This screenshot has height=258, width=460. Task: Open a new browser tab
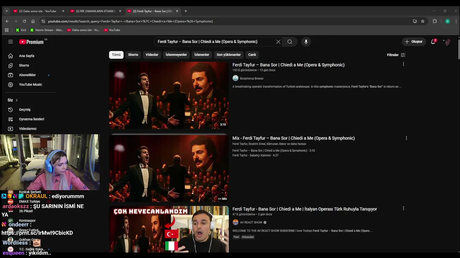click(185, 11)
